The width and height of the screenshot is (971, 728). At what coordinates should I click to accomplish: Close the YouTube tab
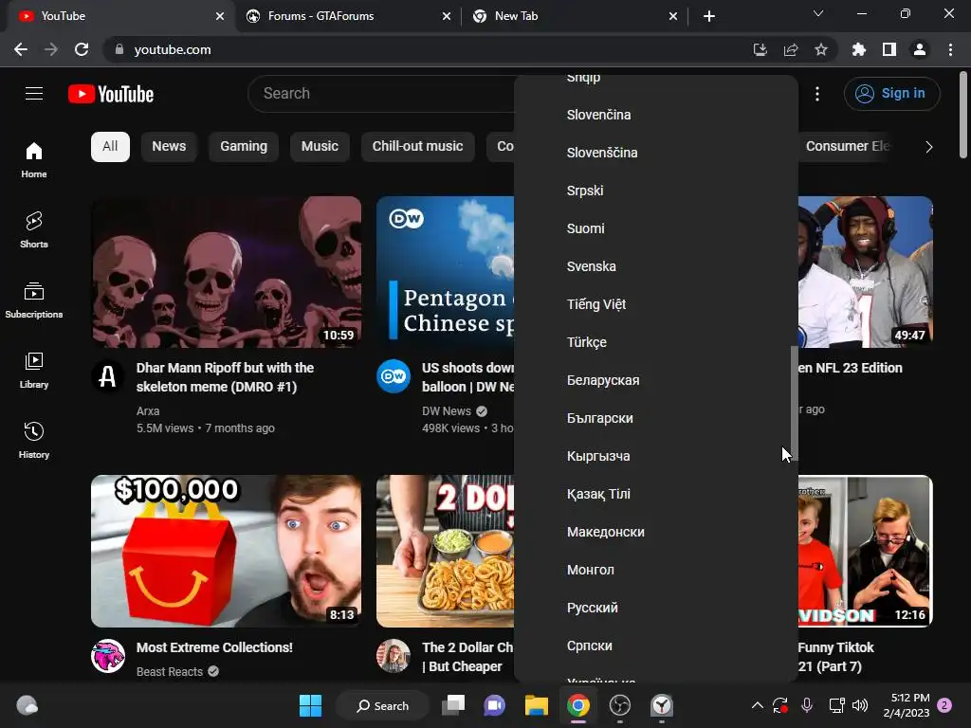[220, 16]
